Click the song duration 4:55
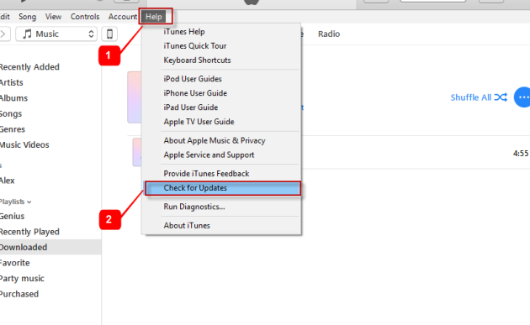The image size is (530, 325). click(521, 154)
